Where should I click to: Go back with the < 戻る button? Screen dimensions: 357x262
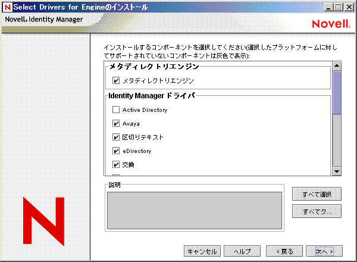pos(284,251)
